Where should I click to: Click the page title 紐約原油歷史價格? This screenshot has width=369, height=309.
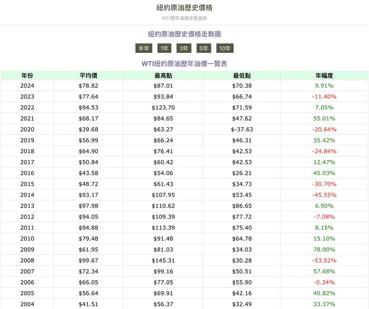coord(184,8)
